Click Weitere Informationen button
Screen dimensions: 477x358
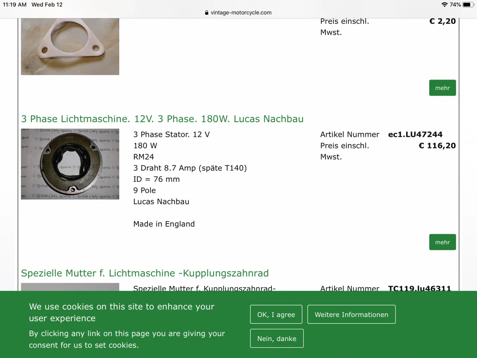click(351, 314)
